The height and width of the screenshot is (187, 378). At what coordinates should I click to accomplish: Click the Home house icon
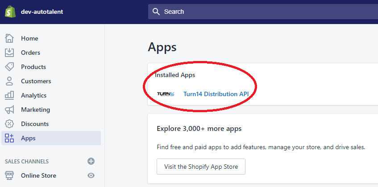pos(9,38)
